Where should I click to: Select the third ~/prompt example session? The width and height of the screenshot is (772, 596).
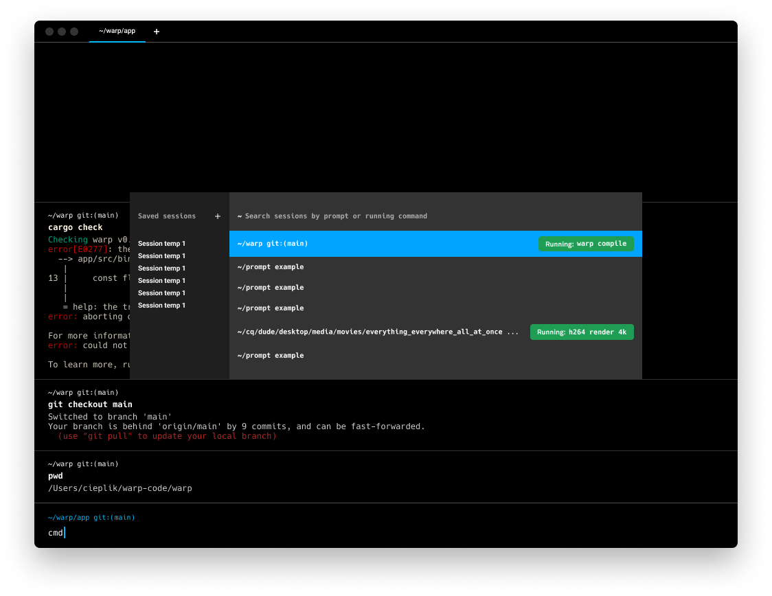coord(271,308)
